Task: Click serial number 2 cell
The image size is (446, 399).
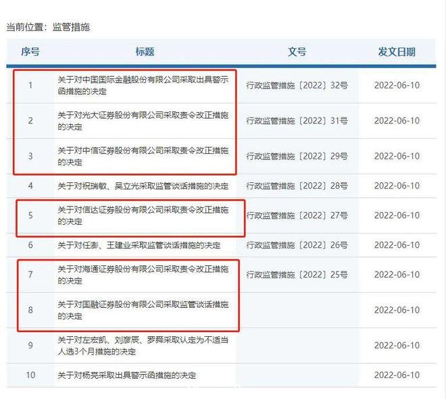Action: click(x=30, y=121)
